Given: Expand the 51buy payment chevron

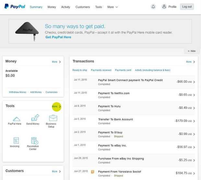Looking at the screenshot, I should click(194, 134).
